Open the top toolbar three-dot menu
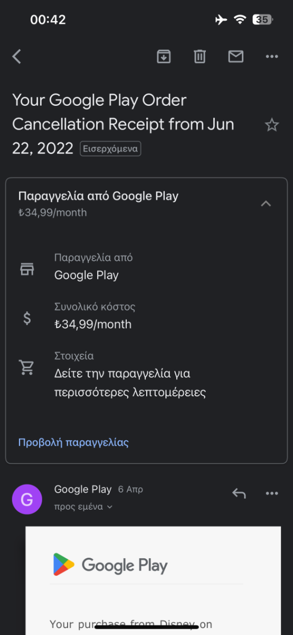This screenshot has width=293, height=635. click(x=272, y=57)
